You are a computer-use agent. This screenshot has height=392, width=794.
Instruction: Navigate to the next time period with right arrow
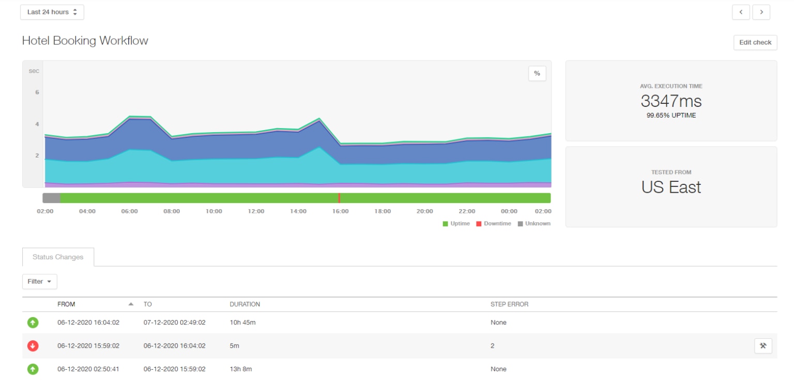pos(761,12)
